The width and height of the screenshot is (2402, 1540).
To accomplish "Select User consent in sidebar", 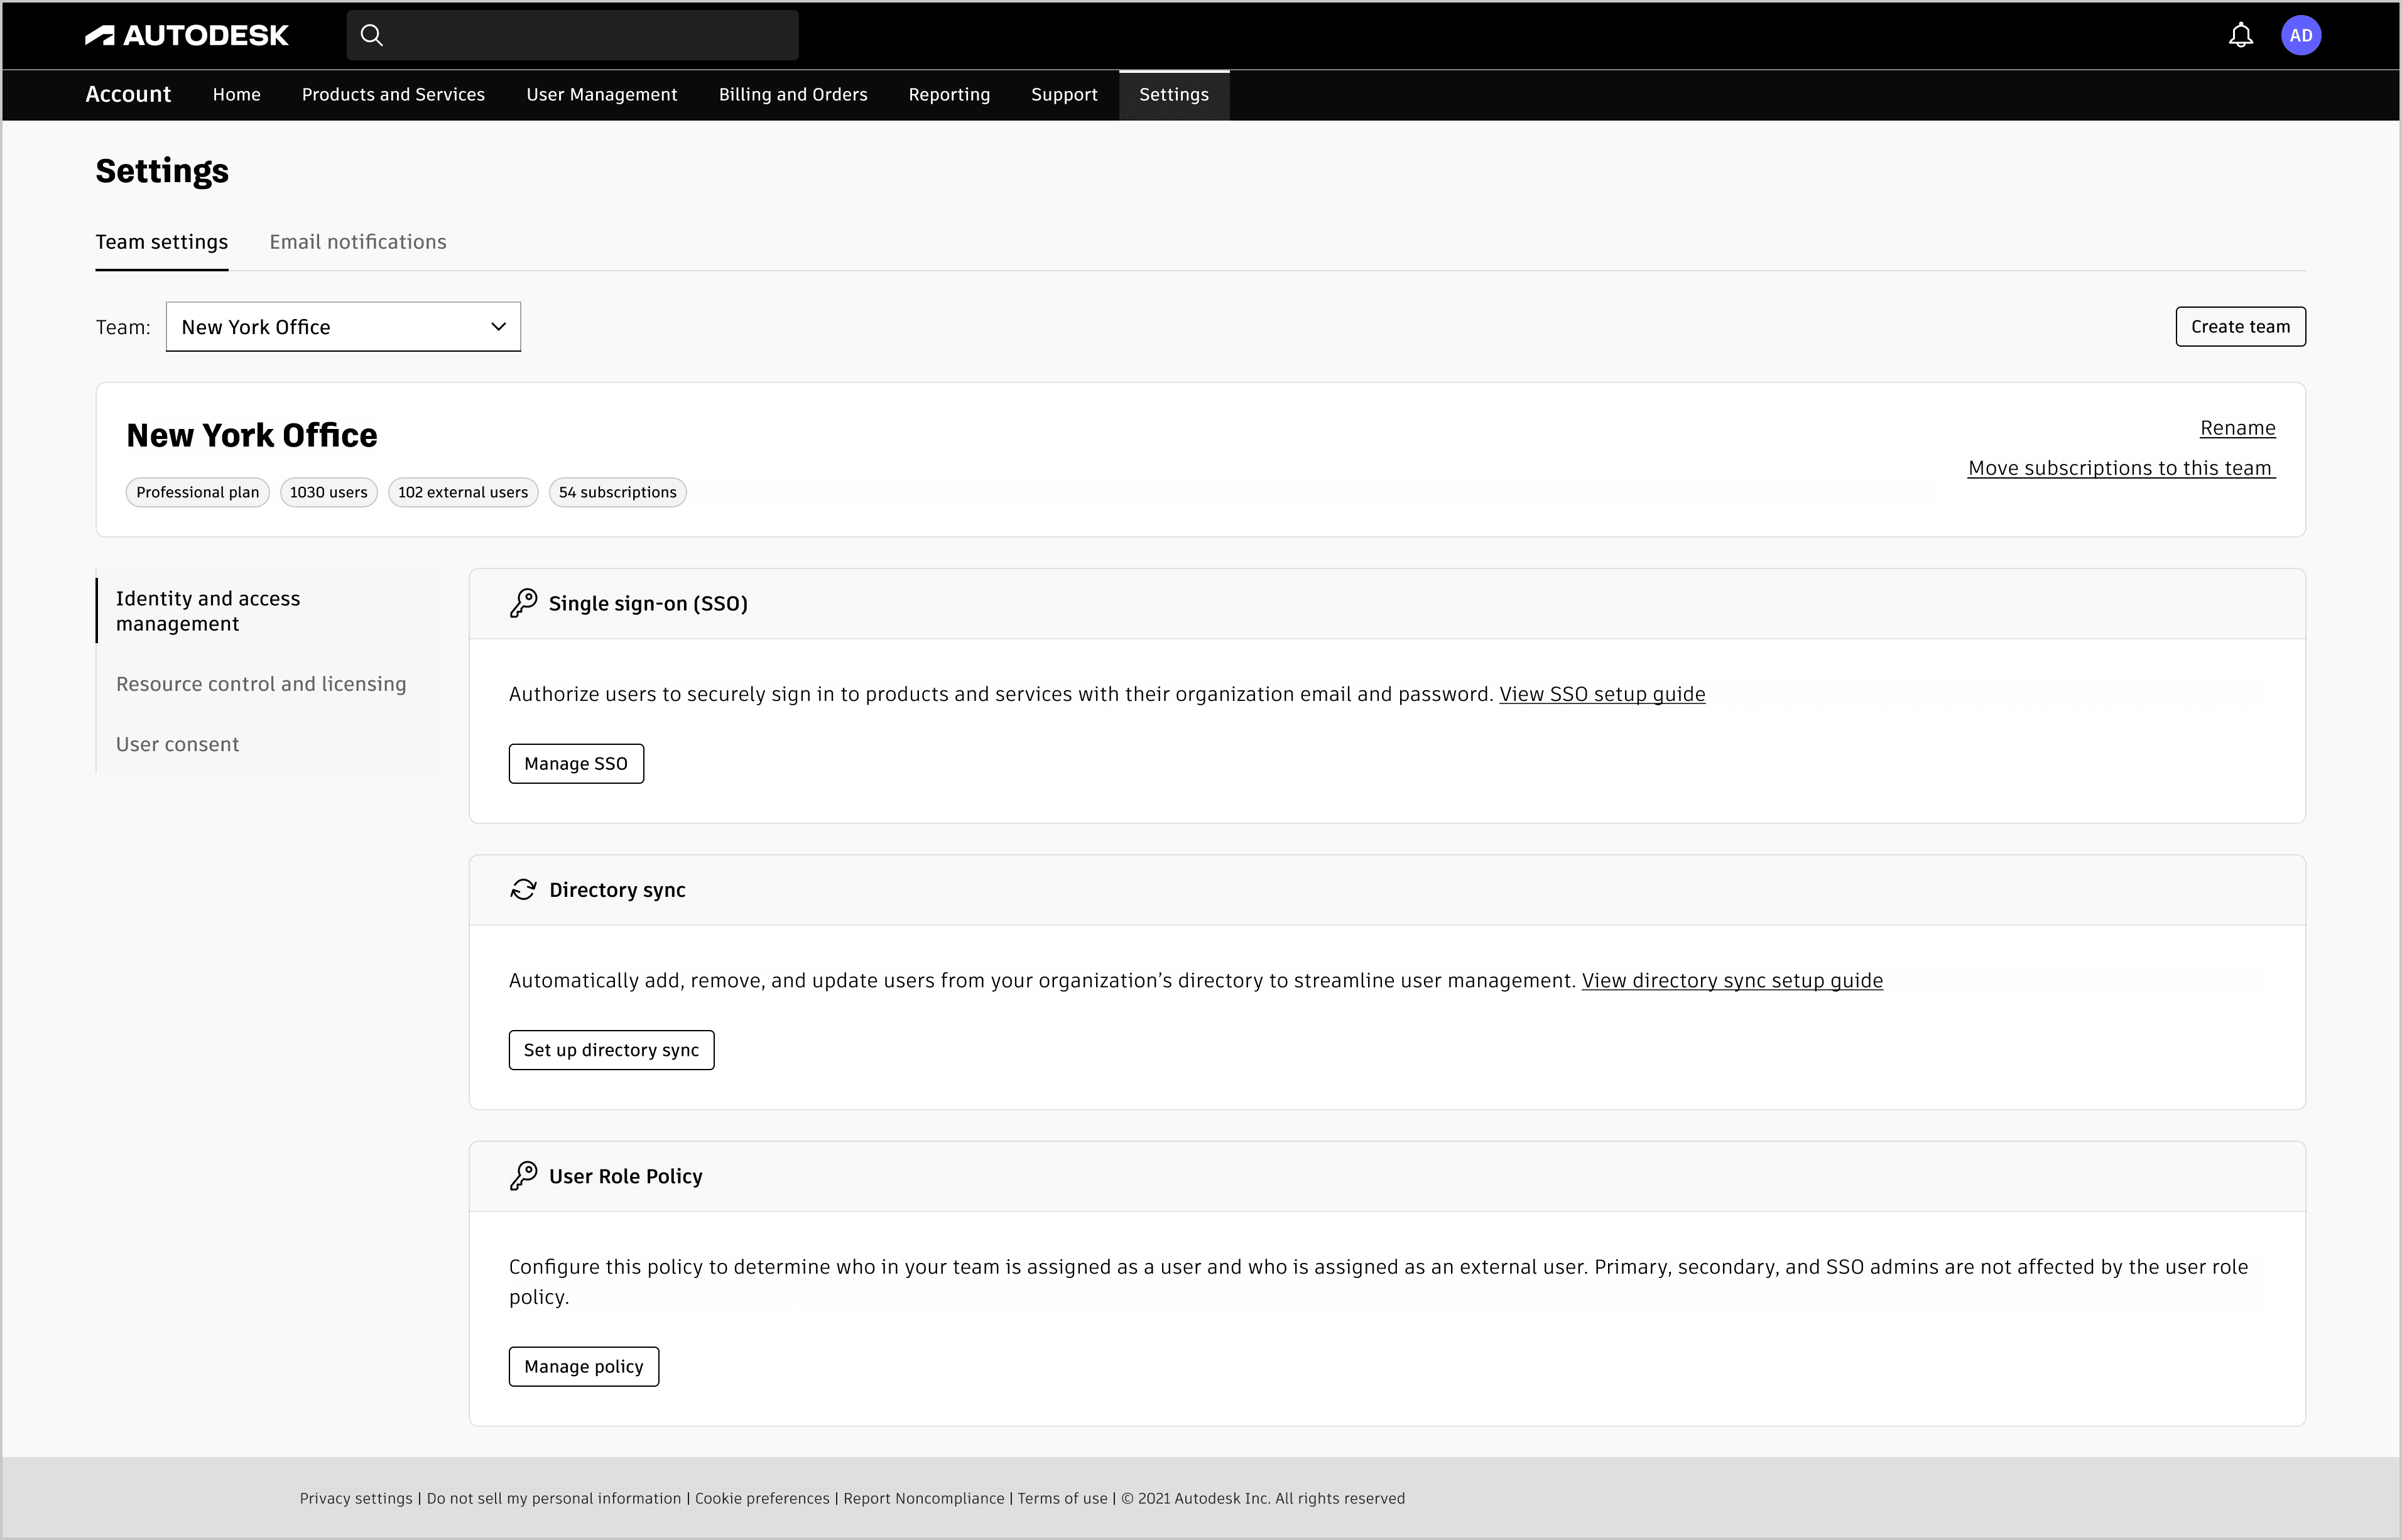I will click(x=178, y=744).
